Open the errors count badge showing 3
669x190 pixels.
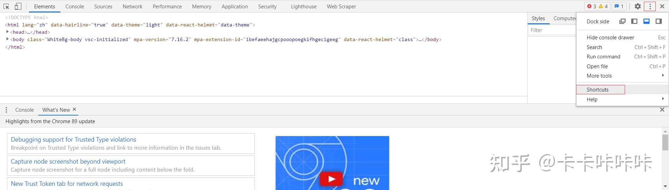(x=592, y=6)
